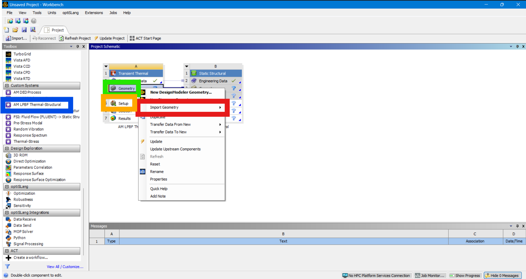Open the Messages panel dropdown arrow
This screenshot has height=279, width=526.
(511, 226)
